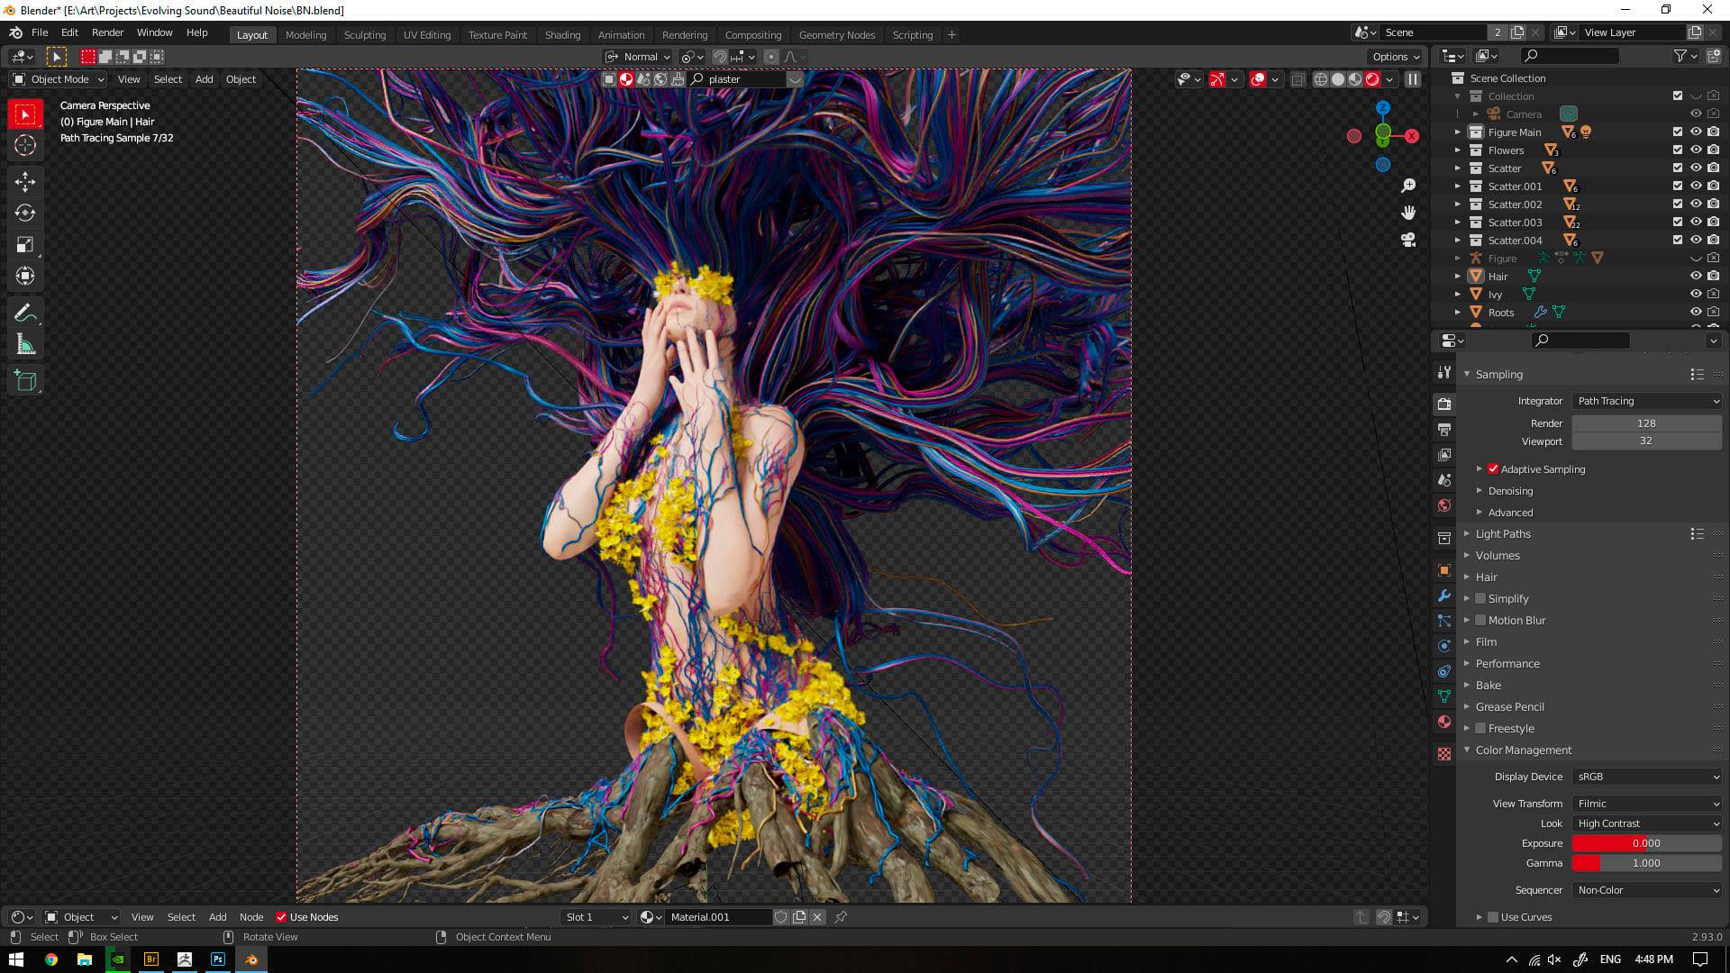Pause the viewport preview render
Image resolution: width=1730 pixels, height=973 pixels.
tap(1413, 79)
